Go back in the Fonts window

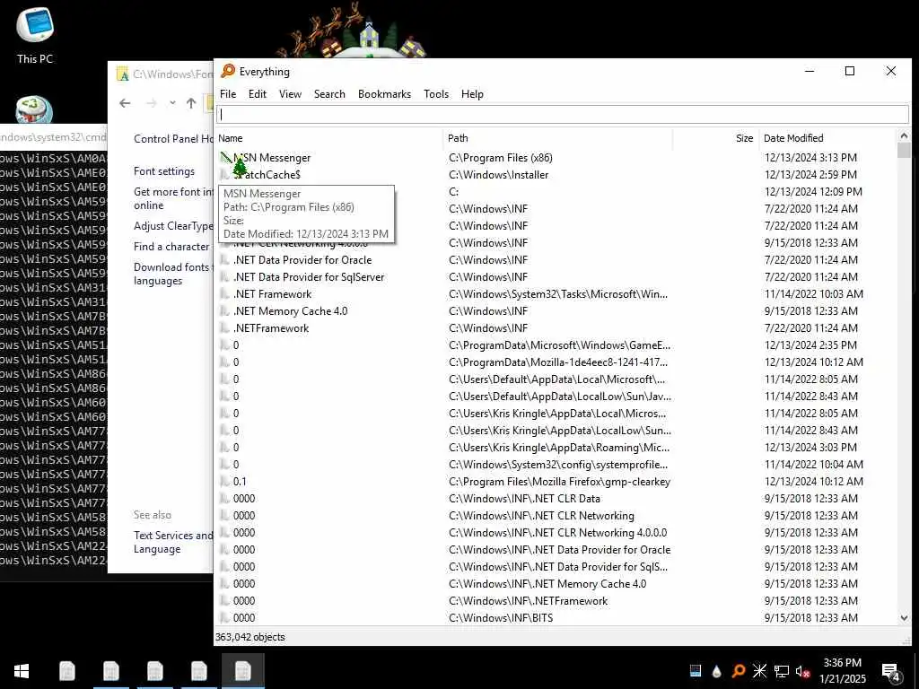click(x=125, y=103)
